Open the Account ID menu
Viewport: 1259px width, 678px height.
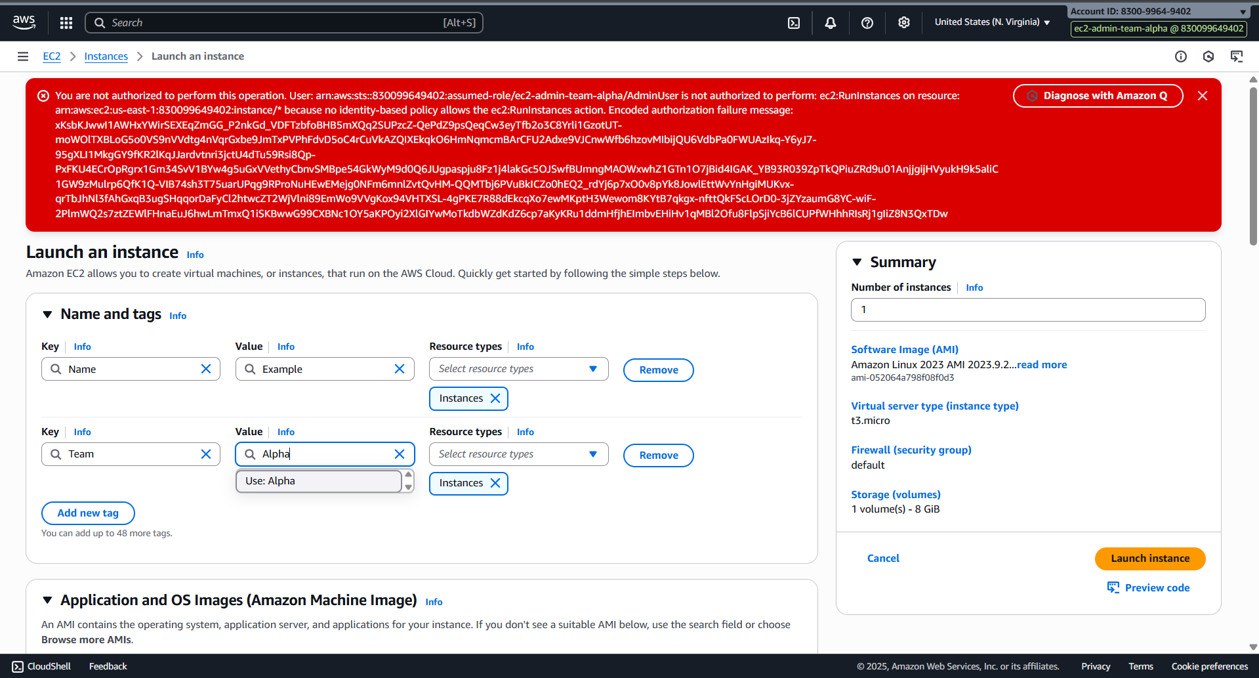(x=1158, y=11)
